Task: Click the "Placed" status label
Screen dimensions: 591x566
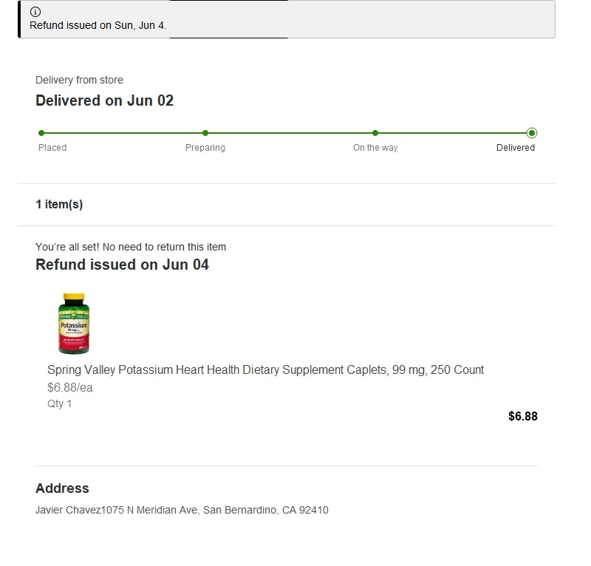Action: coord(52,148)
